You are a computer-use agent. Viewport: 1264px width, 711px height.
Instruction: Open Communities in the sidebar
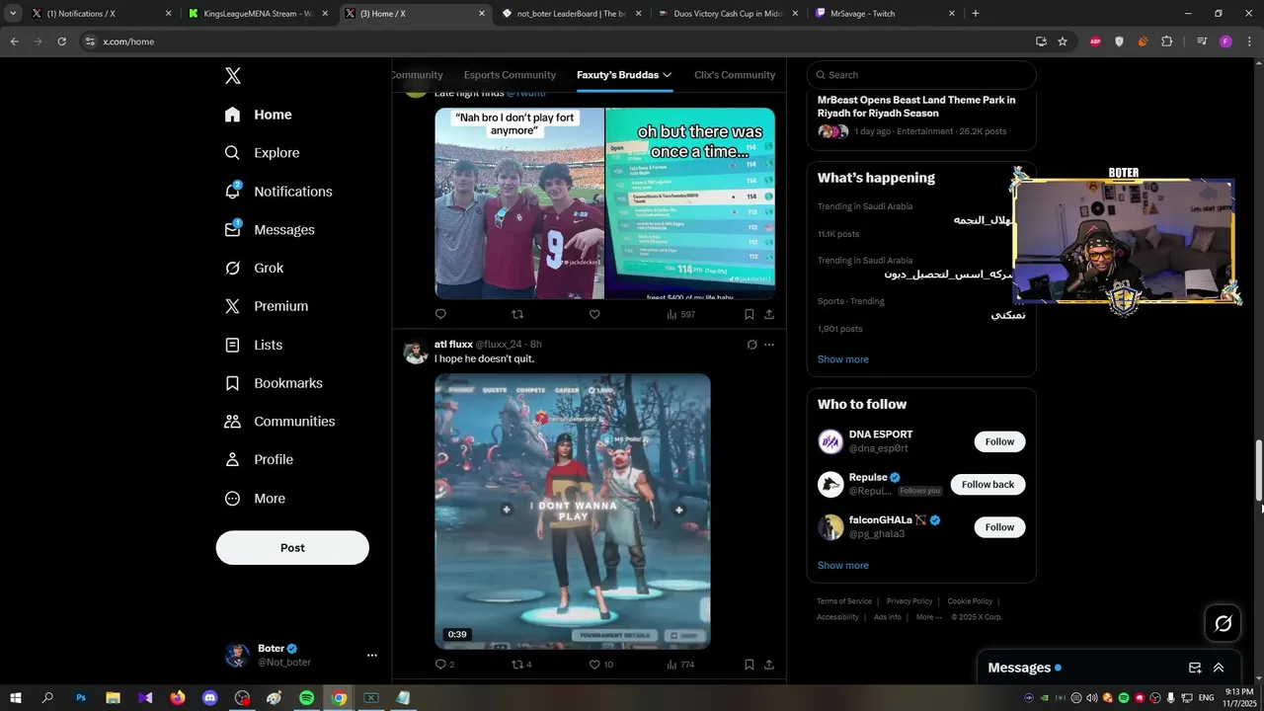tap(279, 422)
